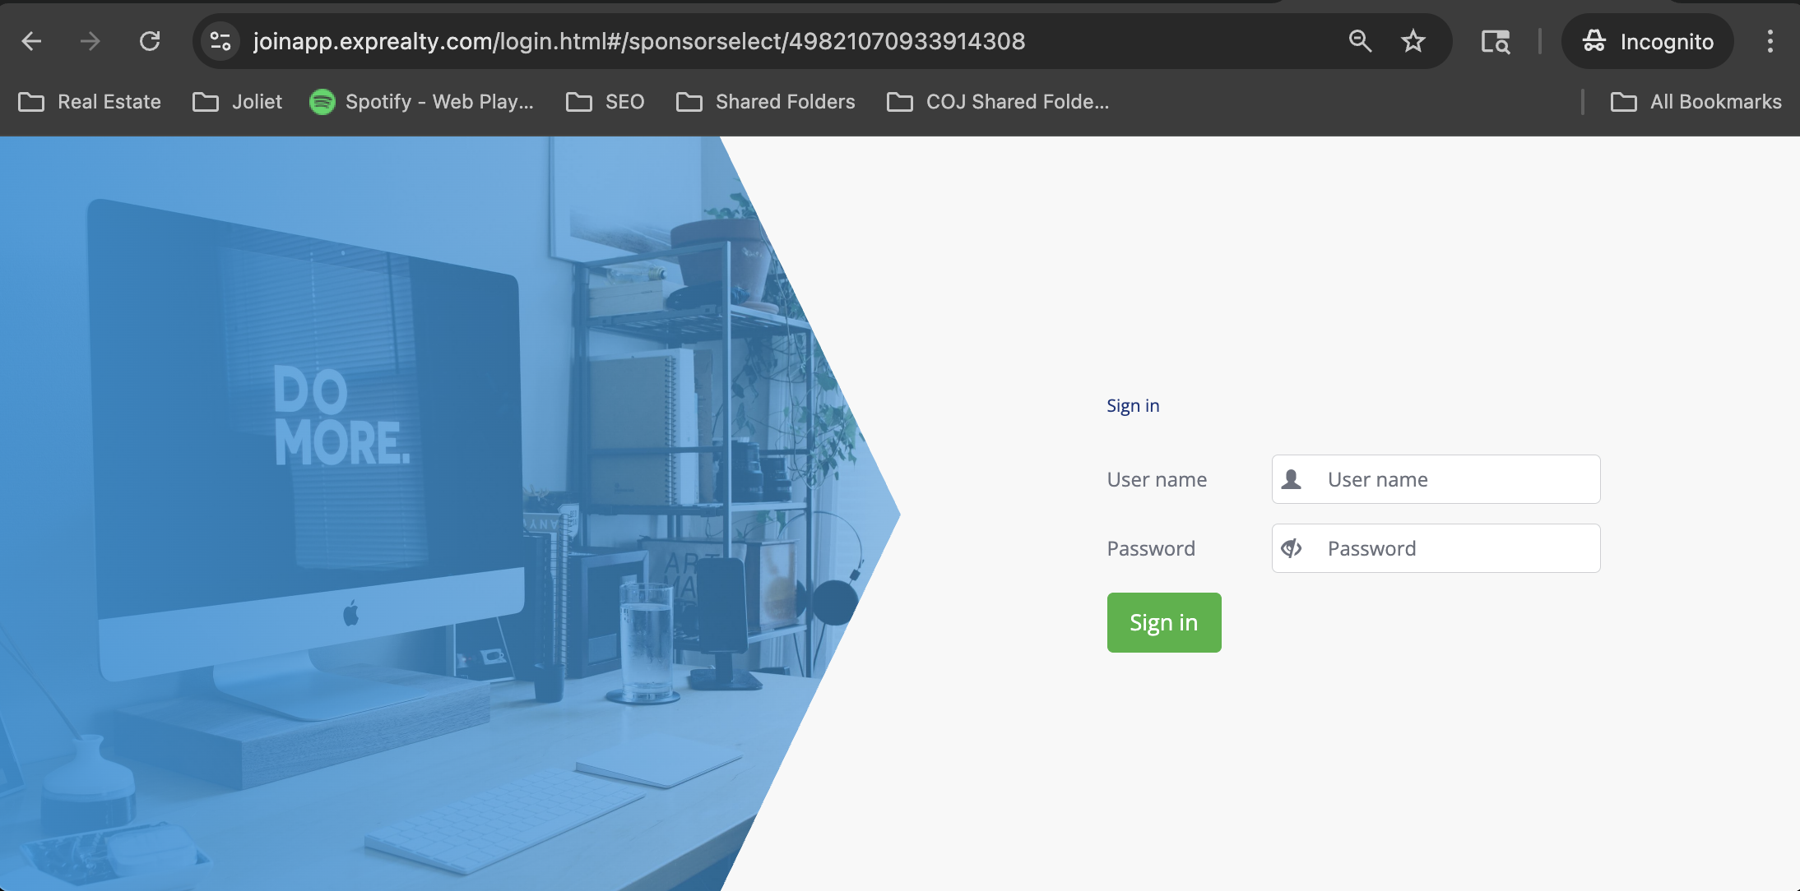This screenshot has width=1800, height=891.
Task: Click the user silhouette icon
Action: coord(1292,479)
